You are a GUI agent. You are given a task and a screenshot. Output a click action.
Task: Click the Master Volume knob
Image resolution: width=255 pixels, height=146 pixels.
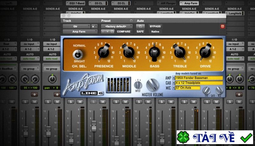click(152, 85)
